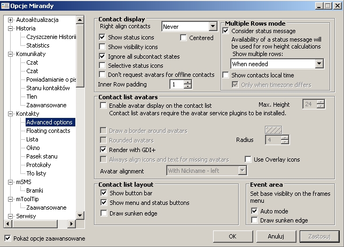Open the Statistics options page
The image size is (344, 247).
[37, 45]
